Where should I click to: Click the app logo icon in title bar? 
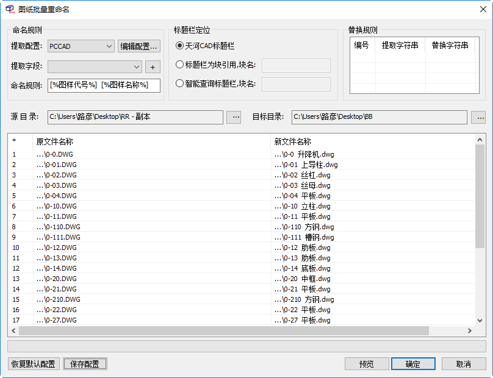(x=9, y=9)
